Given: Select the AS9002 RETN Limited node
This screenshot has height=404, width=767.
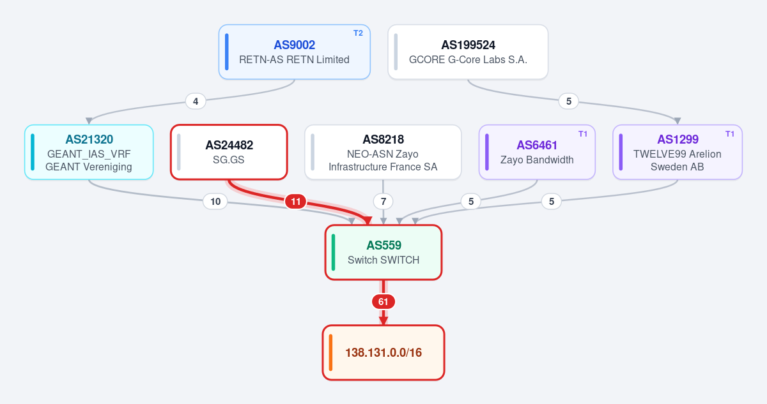Looking at the screenshot, I should pos(295,52).
